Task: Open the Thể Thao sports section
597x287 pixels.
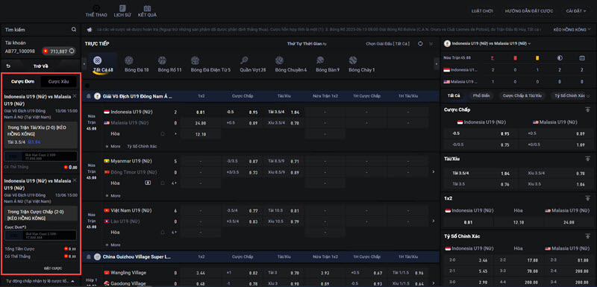Action: [x=96, y=11]
